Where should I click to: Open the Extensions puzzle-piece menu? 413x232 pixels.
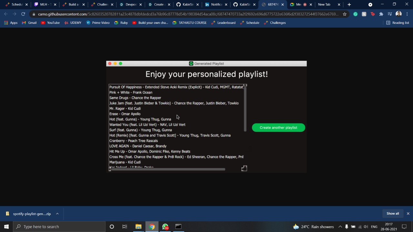(x=381, y=14)
